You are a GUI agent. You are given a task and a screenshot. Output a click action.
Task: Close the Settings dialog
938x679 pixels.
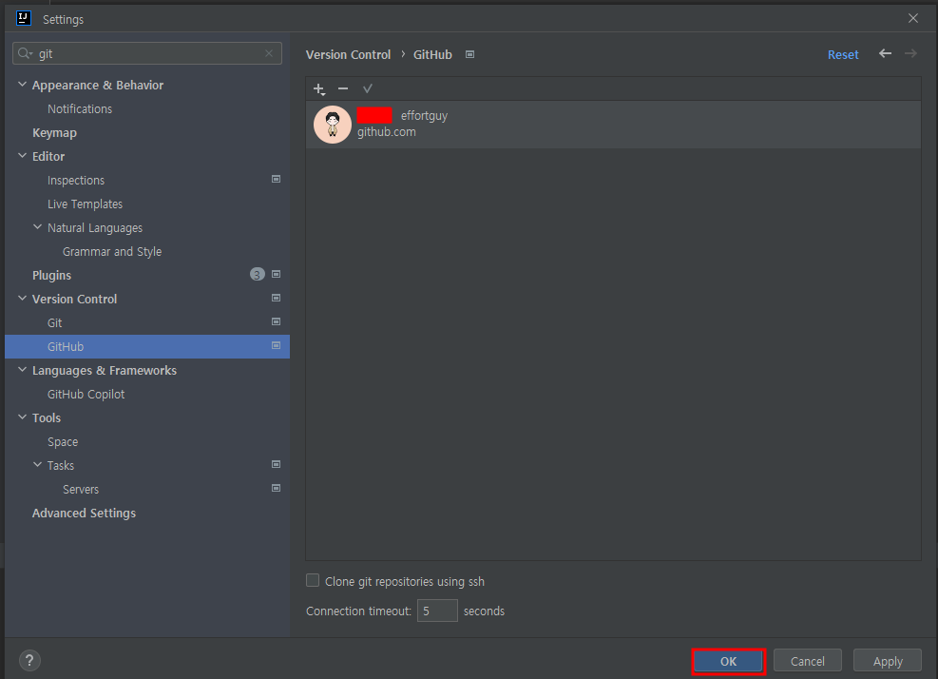pos(913,19)
